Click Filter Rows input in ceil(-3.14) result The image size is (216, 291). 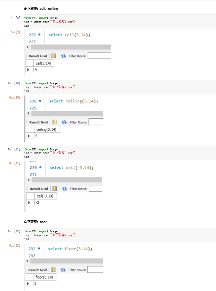point(95,188)
